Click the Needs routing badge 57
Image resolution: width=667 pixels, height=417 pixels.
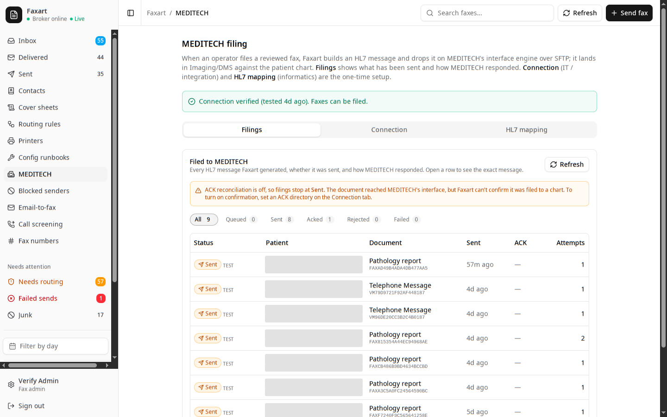point(101,282)
